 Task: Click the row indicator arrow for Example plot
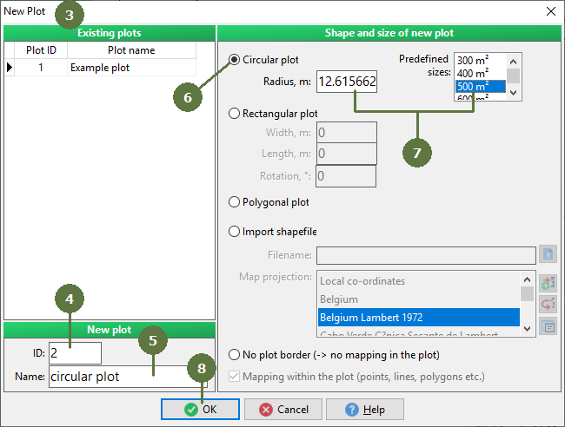click(10, 68)
